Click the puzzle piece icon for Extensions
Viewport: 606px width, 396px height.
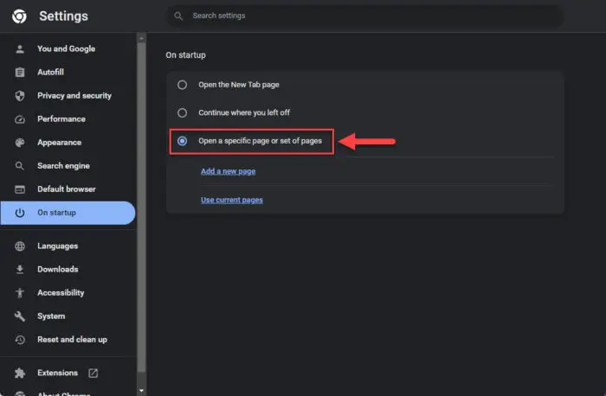20,374
